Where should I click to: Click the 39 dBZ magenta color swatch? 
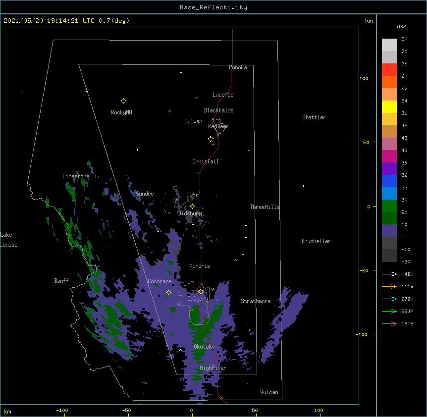(x=389, y=156)
